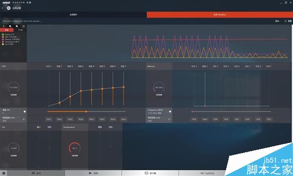
Task: Click GPU state 2 Auto voltage box
Action: [70, 119]
